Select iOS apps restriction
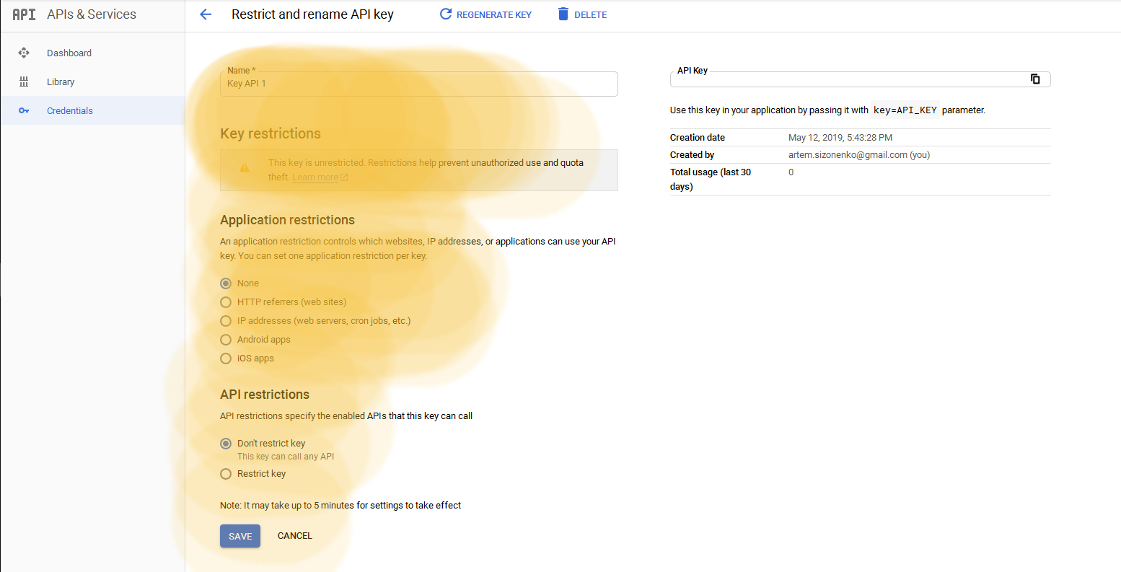Image resolution: width=1121 pixels, height=572 pixels. [x=226, y=358]
